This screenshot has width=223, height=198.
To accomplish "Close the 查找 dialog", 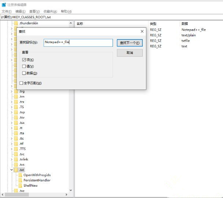I will coord(142,31).
